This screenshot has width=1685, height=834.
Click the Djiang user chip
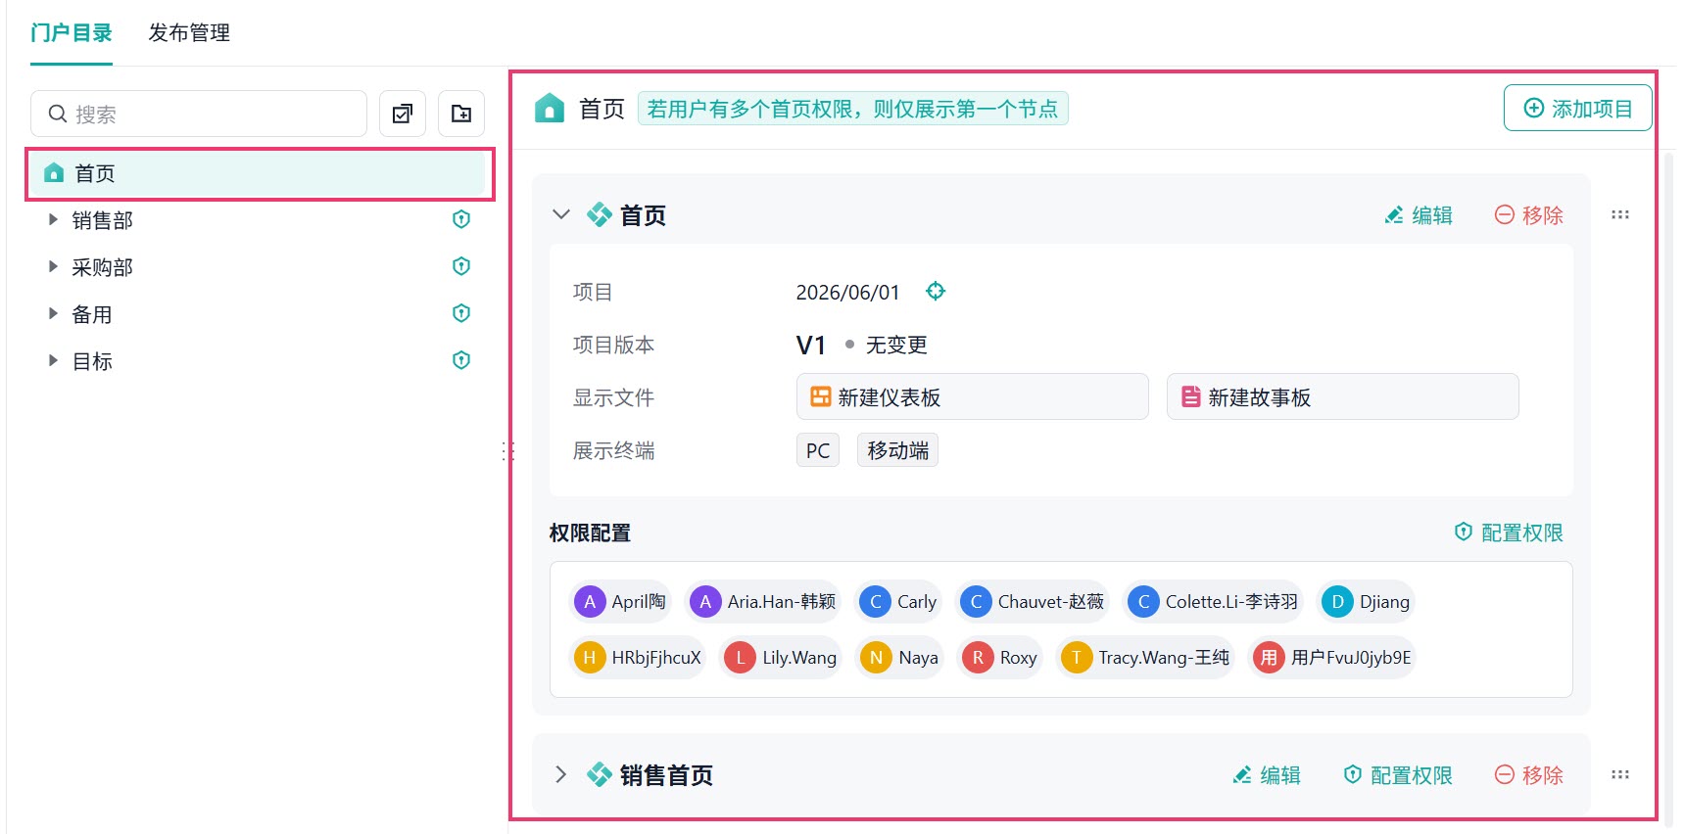(x=1366, y=601)
